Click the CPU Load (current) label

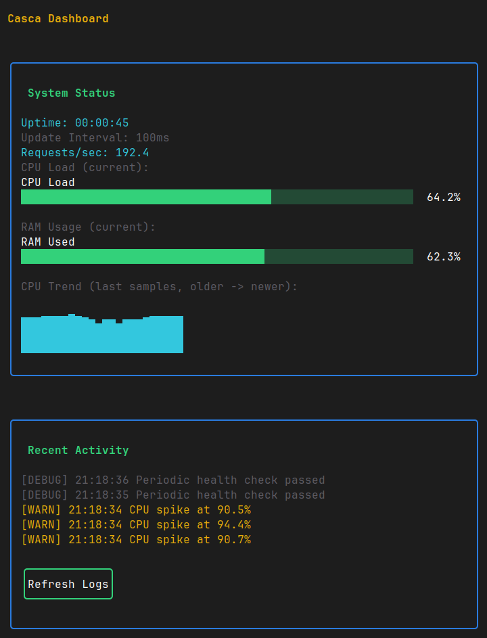tap(84, 167)
